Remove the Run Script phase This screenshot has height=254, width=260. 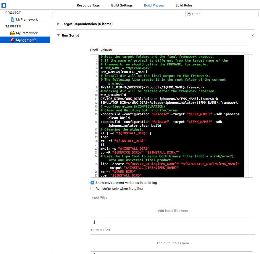[252, 35]
